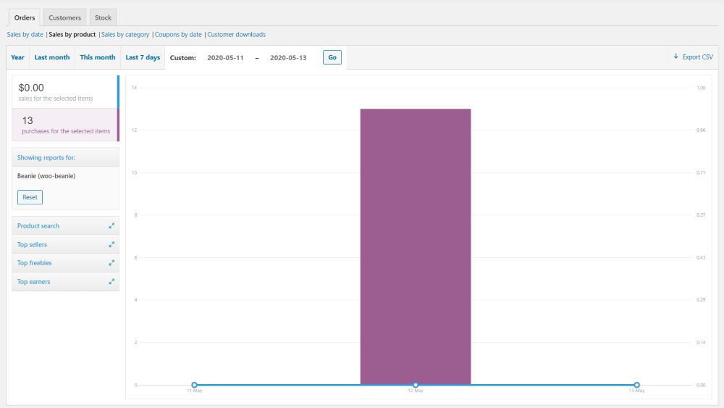724x408 pixels.
Task: Open the Orders tab
Action: click(x=25, y=17)
